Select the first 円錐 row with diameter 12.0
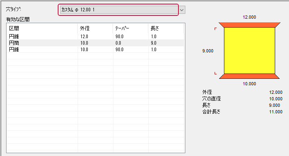This screenshot has height=156, width=289. click(96, 37)
